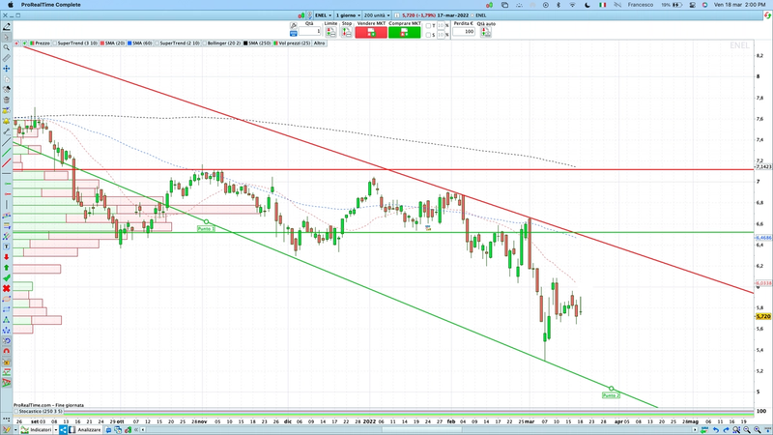Insert the red X cross symbol
773x435 pixels.
point(7,288)
